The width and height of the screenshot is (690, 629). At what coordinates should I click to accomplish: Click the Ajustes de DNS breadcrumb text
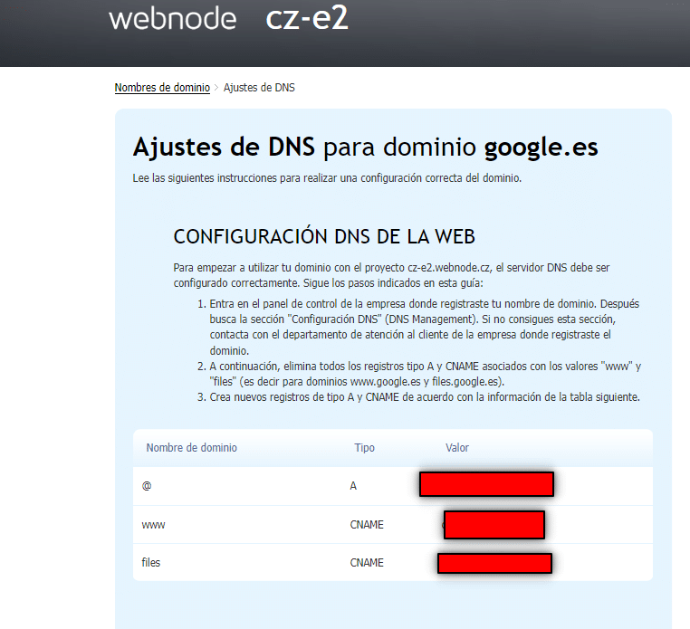[x=259, y=88]
